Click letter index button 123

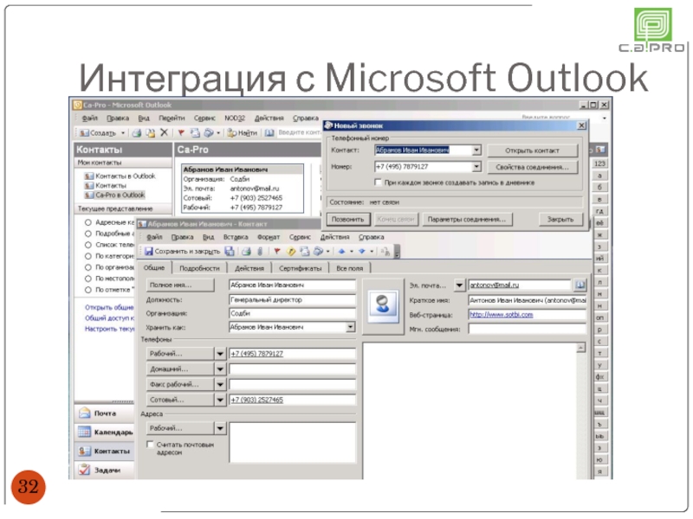[599, 163]
